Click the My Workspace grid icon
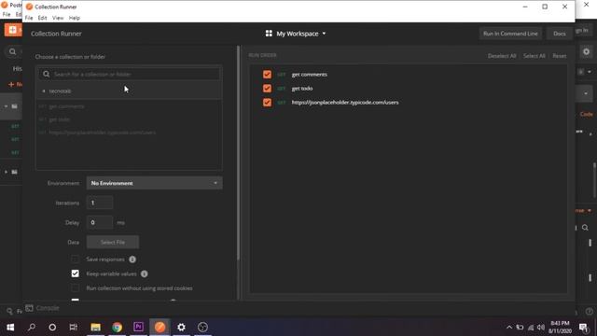This screenshot has height=336, width=597. (269, 34)
